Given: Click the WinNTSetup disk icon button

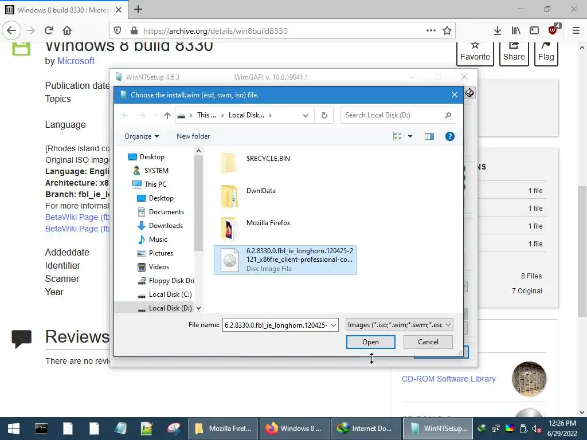Looking at the screenshot, I should [469, 92].
